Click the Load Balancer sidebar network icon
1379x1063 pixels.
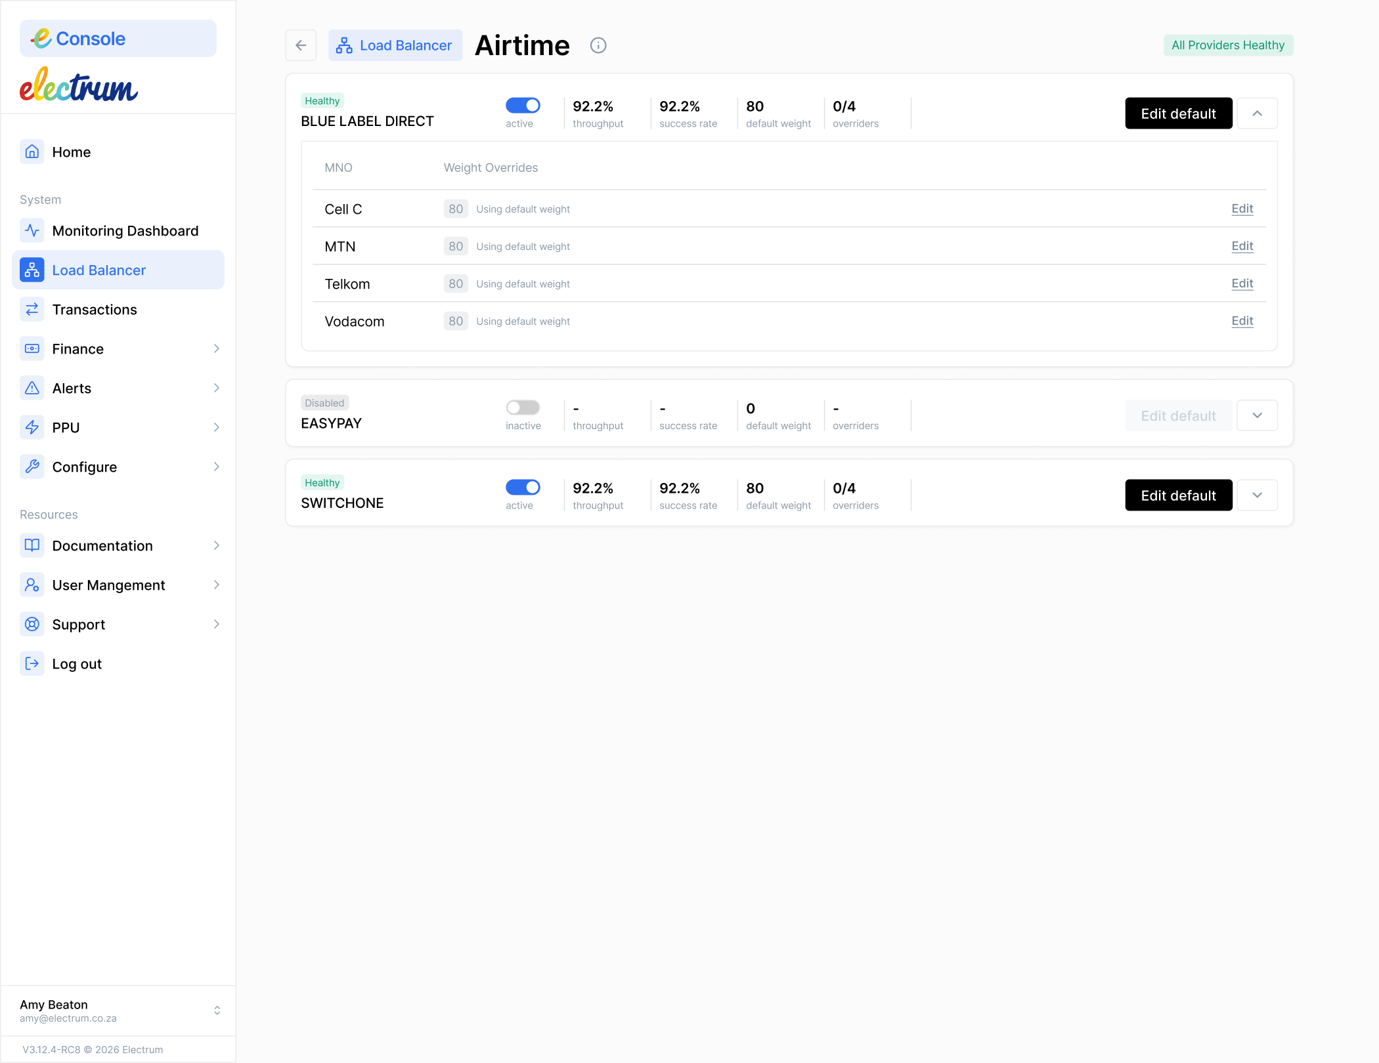point(32,270)
